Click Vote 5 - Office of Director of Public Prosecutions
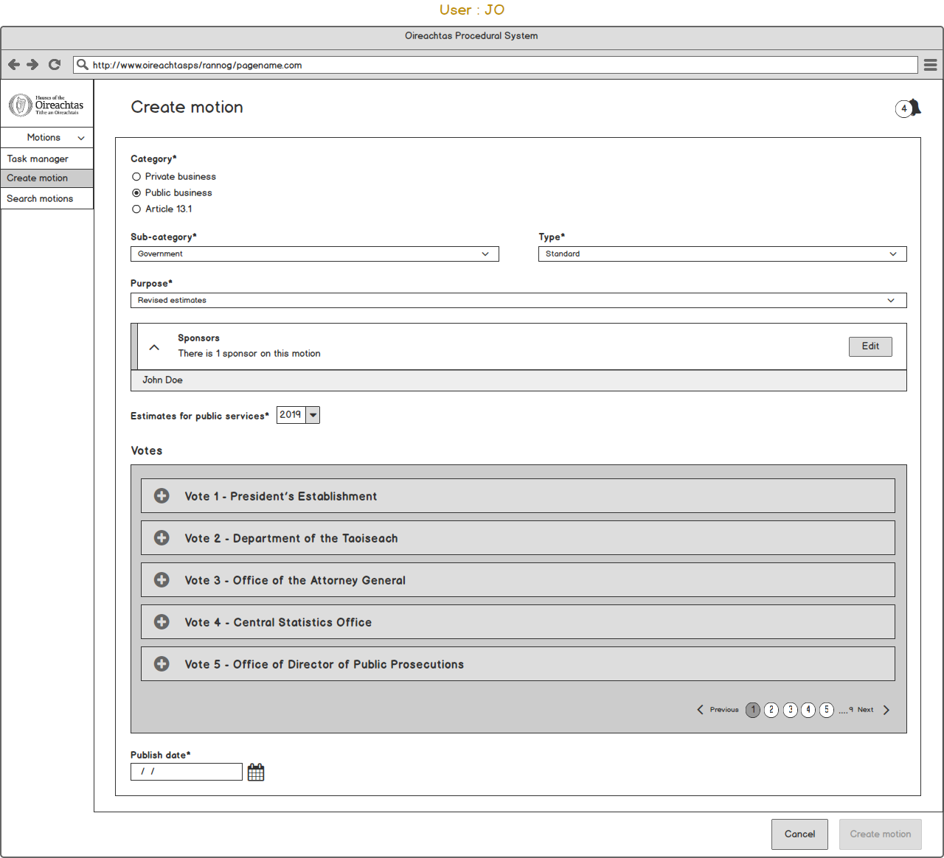Viewport: 944px width, 858px height. click(x=324, y=665)
